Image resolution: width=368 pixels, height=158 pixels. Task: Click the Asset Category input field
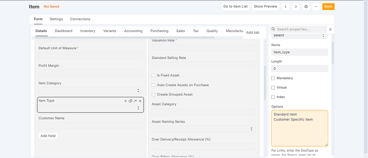(203, 112)
